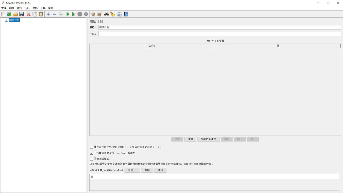Image resolution: width=343 pixels, height=193 pixels.
Task: Open the 运行 menu
Action: [x=27, y=8]
